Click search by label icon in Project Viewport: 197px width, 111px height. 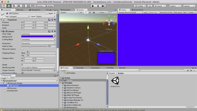[x=191, y=71]
